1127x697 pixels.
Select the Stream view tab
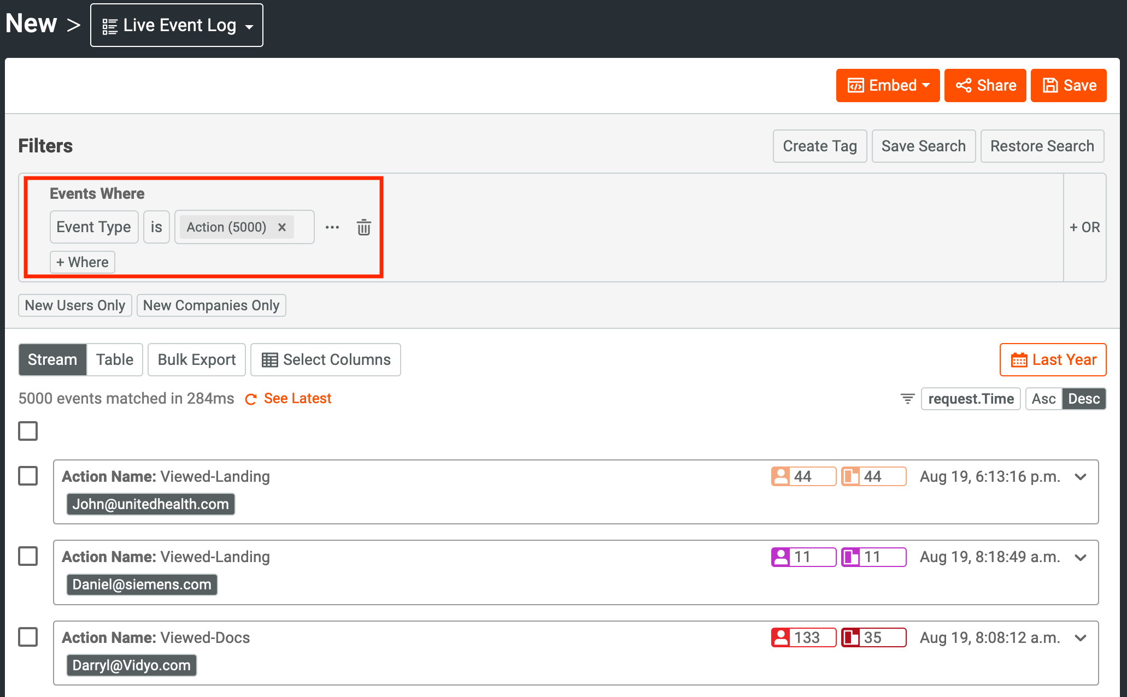[53, 359]
